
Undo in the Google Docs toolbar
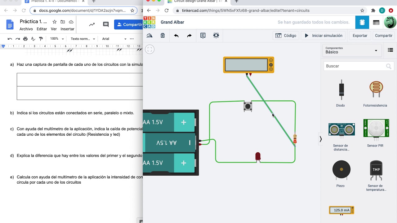tap(10, 39)
